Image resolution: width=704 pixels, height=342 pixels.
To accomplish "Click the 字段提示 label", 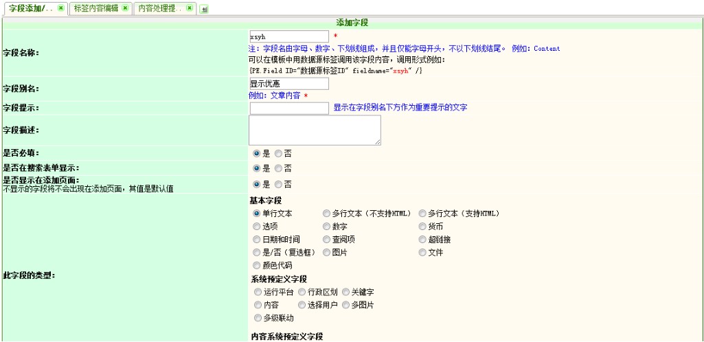I will pyautogui.click(x=21, y=108).
